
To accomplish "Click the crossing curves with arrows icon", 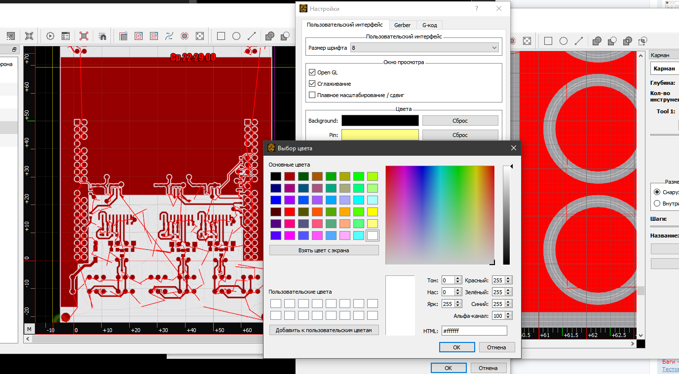I will point(169,36).
